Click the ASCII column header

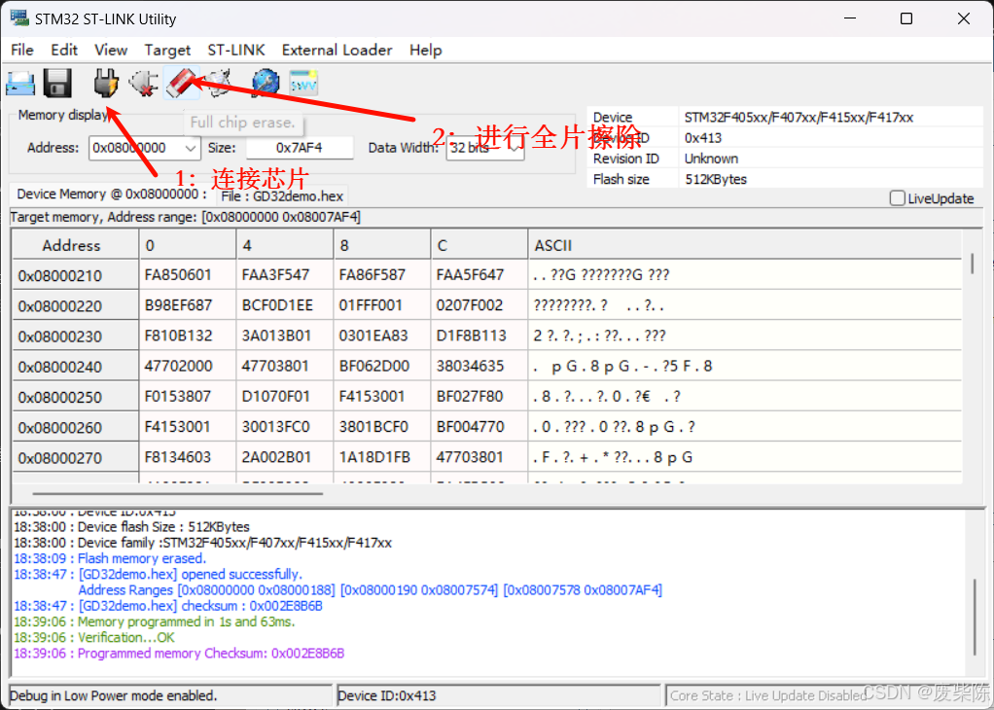[x=745, y=245]
